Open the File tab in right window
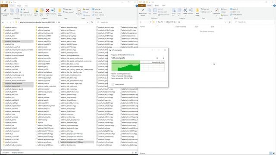This screenshot has height=155, width=276. coord(142,6)
